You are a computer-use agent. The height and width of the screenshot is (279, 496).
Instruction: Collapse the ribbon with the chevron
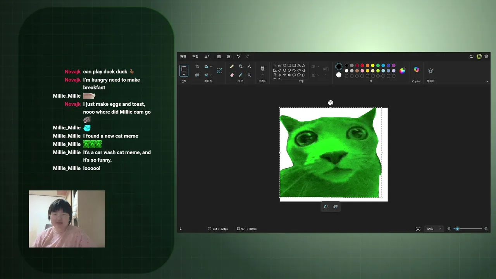coord(487,81)
